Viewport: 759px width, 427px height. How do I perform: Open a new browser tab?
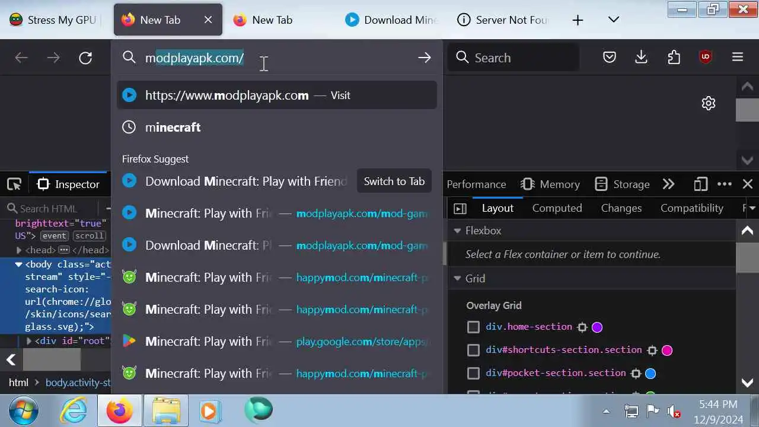[x=578, y=20]
